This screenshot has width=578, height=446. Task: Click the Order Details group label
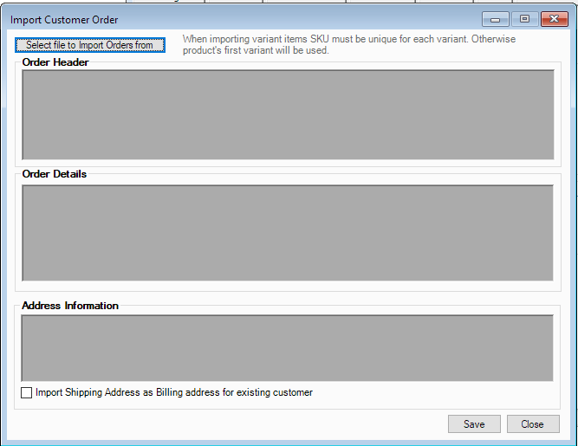(55, 174)
